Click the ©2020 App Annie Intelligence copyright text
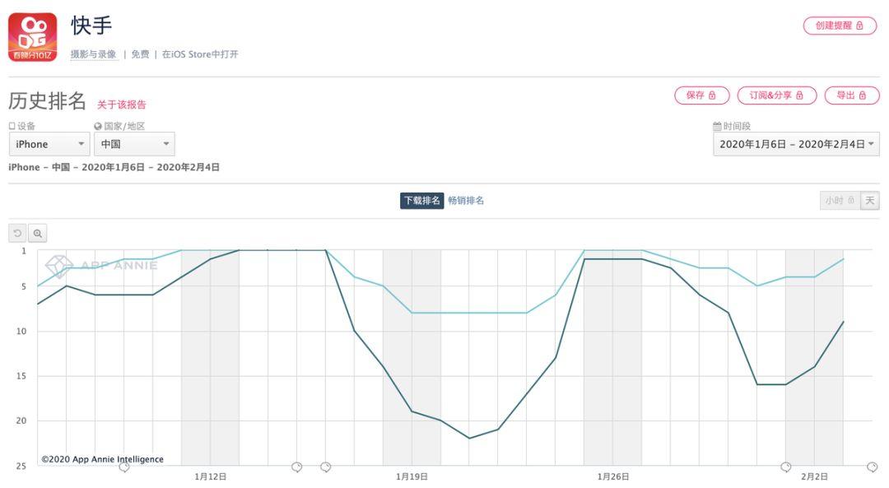 [x=103, y=459]
